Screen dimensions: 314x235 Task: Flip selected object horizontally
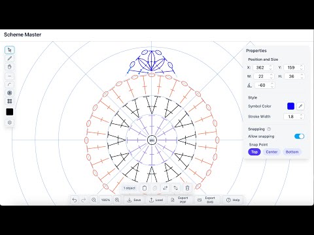[x=166, y=188]
